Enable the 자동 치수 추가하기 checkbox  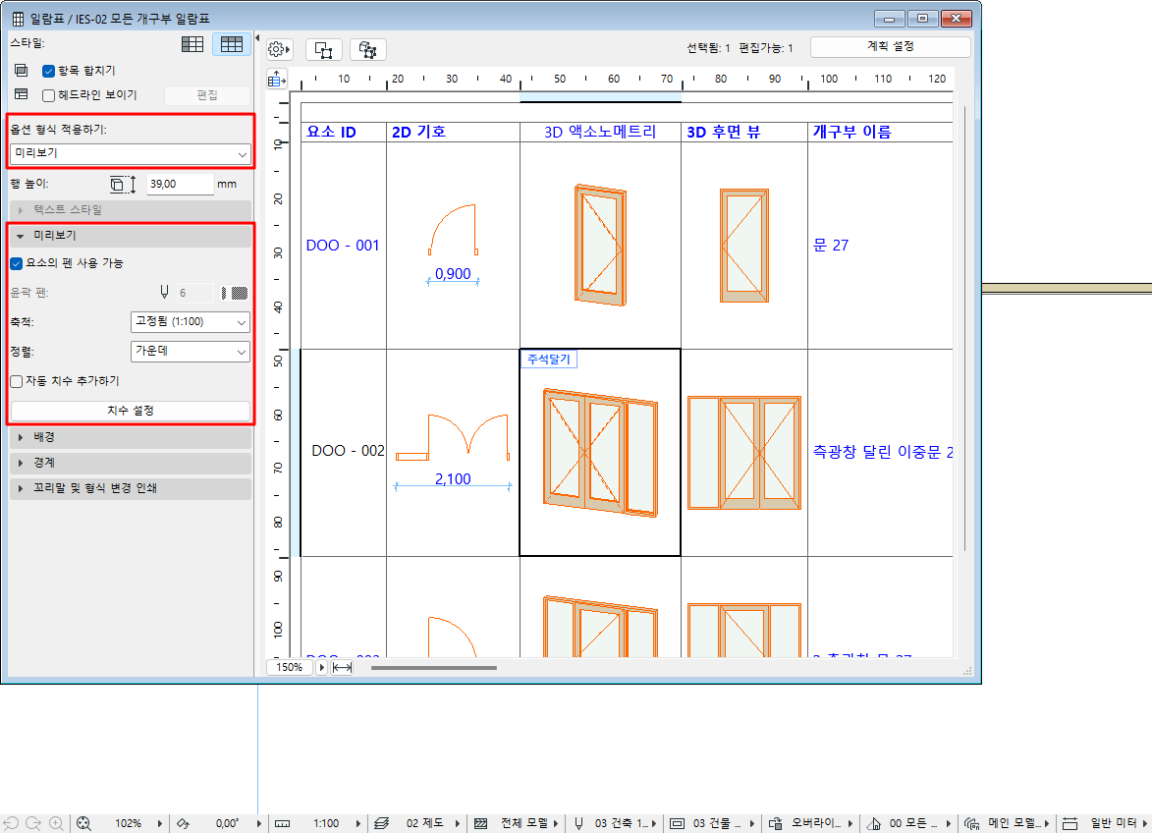coord(16,381)
